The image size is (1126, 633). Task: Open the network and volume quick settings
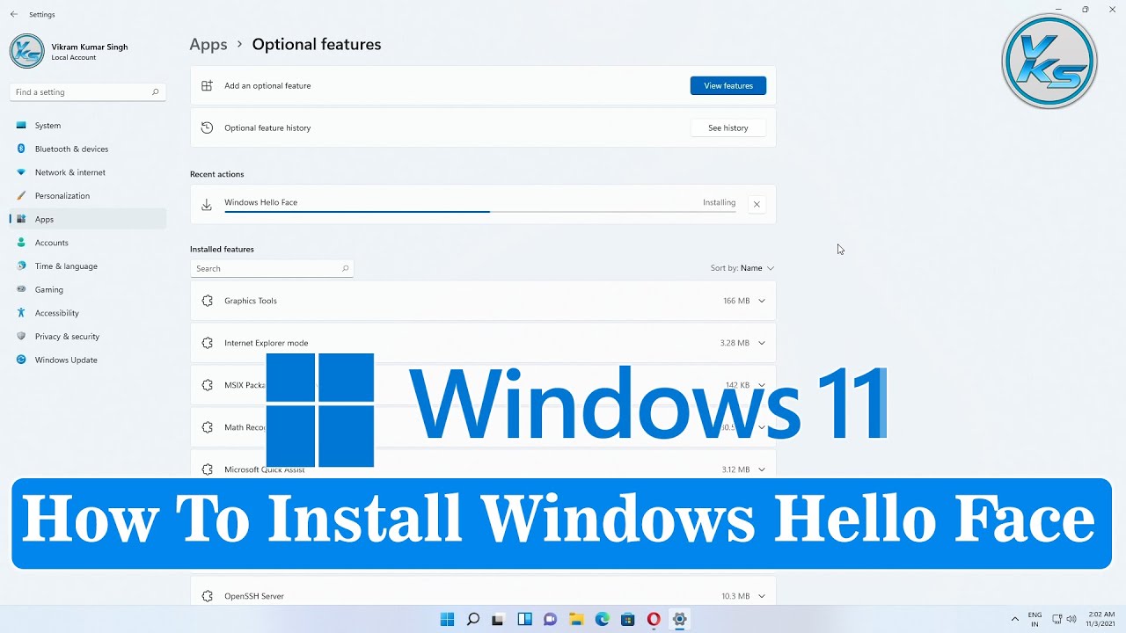[x=1064, y=619]
